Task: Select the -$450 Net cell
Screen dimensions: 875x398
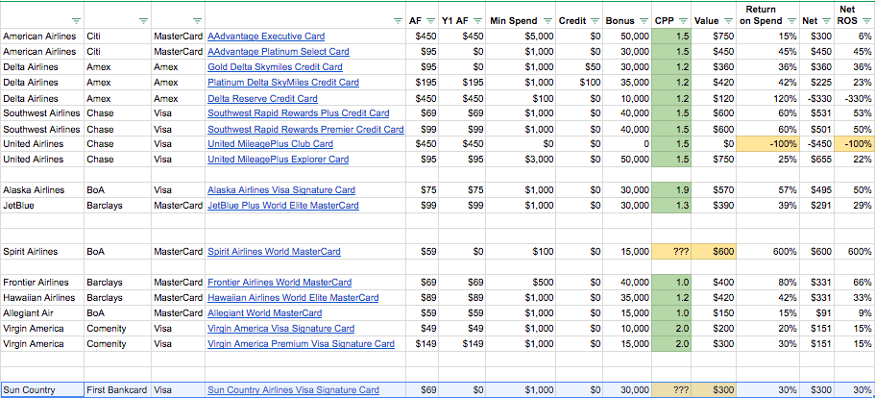Action: point(816,144)
